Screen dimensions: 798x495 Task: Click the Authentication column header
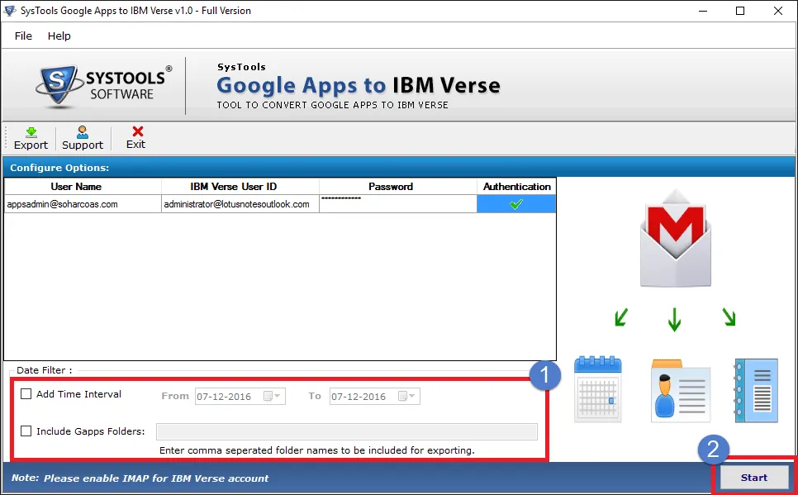516,187
